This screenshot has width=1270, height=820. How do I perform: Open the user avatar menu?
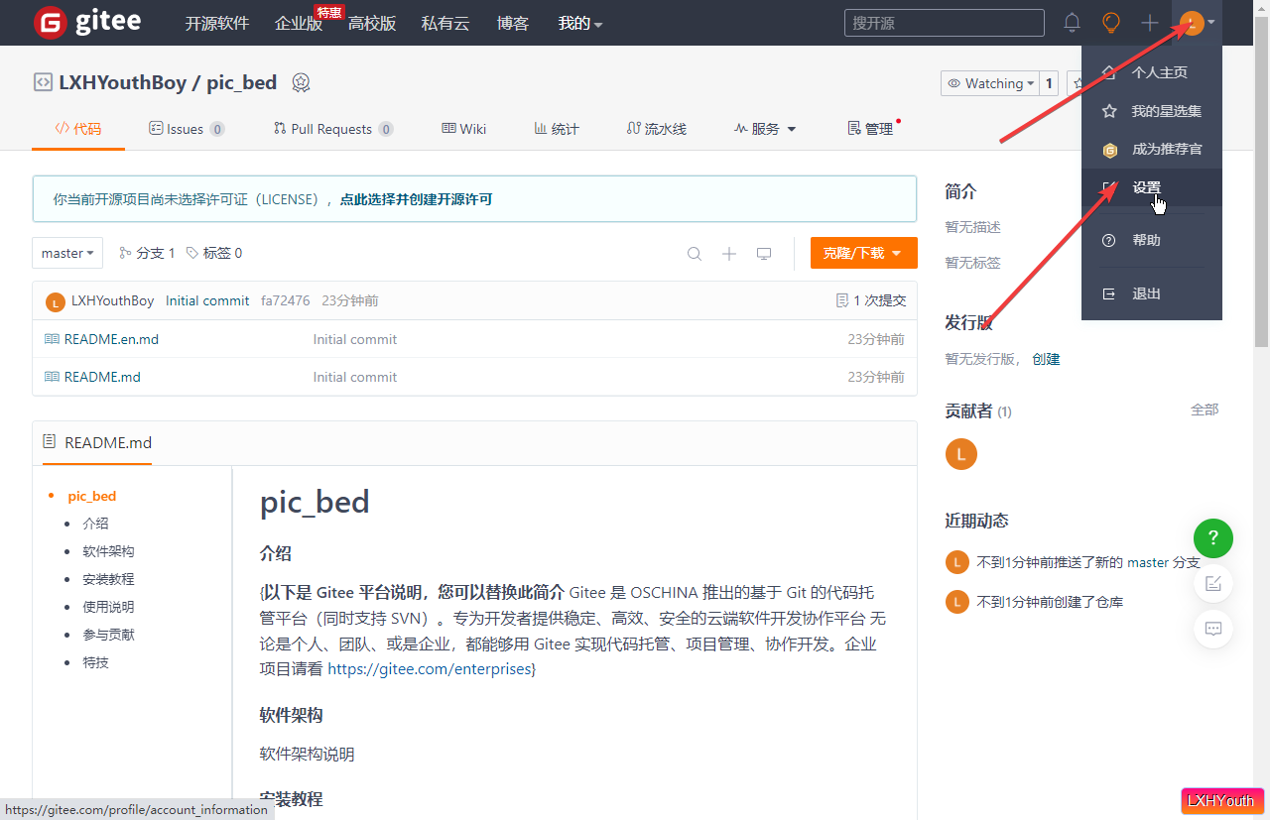tap(1191, 22)
